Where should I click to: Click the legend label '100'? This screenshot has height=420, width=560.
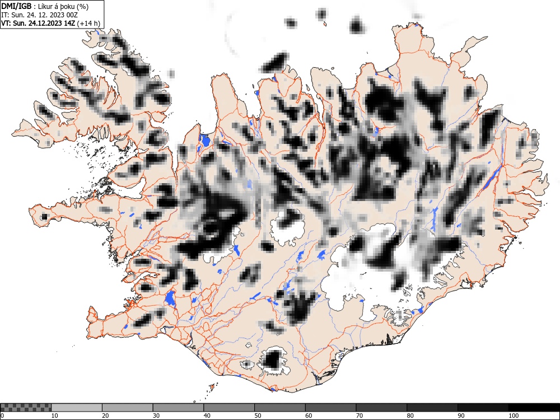click(x=513, y=416)
